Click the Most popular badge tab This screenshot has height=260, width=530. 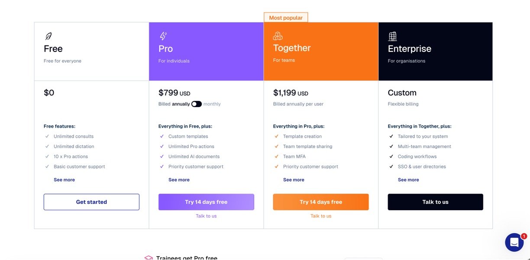(286, 18)
